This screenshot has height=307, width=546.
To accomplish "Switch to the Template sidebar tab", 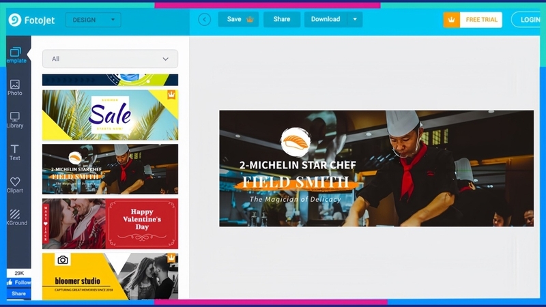I will [x=16, y=55].
